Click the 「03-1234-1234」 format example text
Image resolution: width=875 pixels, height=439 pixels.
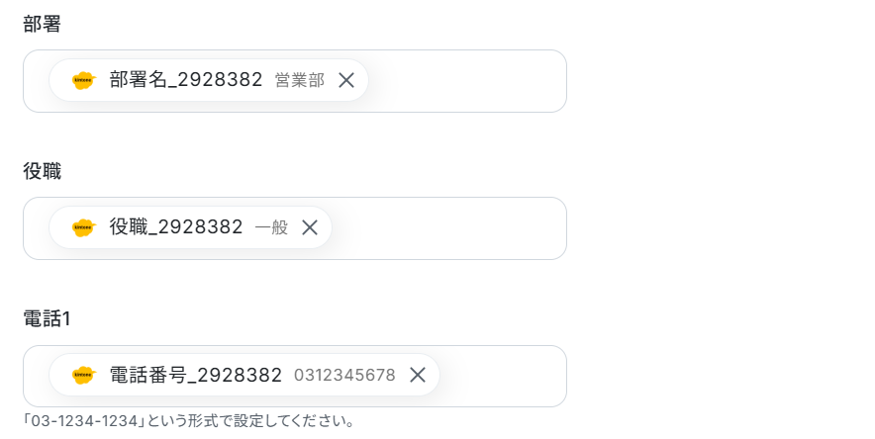tap(84, 420)
